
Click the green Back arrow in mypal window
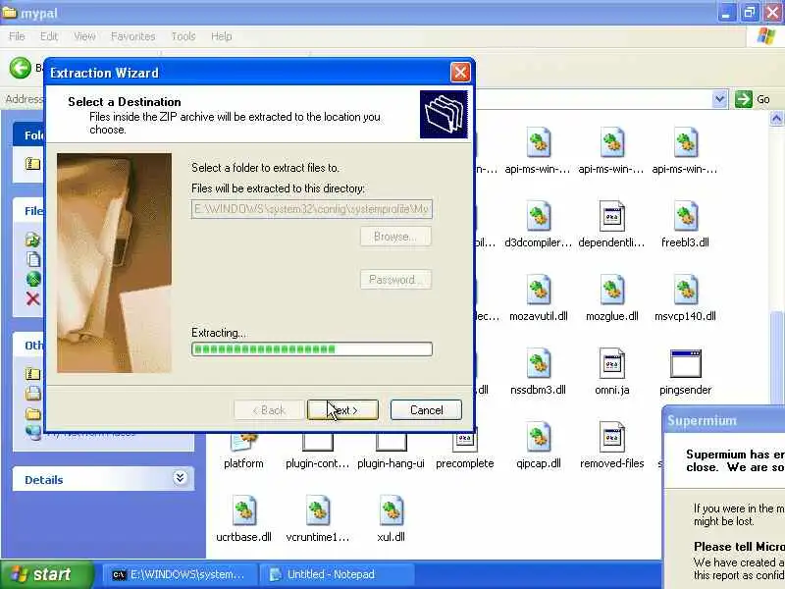20,68
